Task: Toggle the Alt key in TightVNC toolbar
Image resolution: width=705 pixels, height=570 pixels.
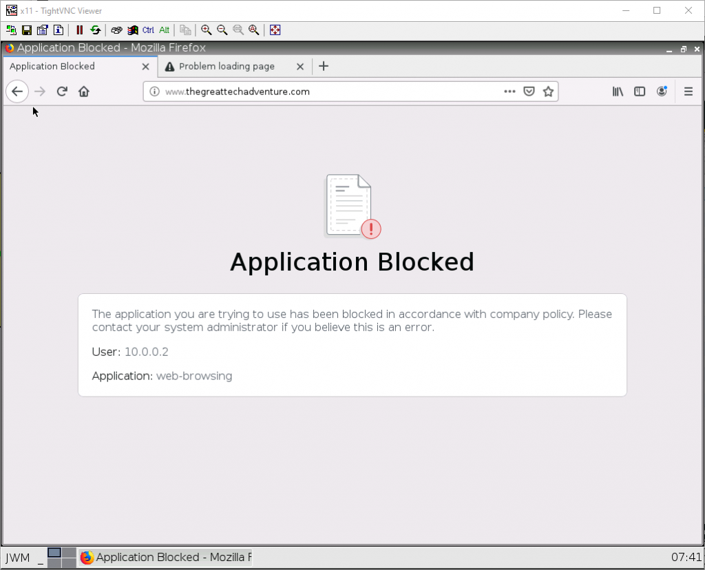Action: pos(164,30)
